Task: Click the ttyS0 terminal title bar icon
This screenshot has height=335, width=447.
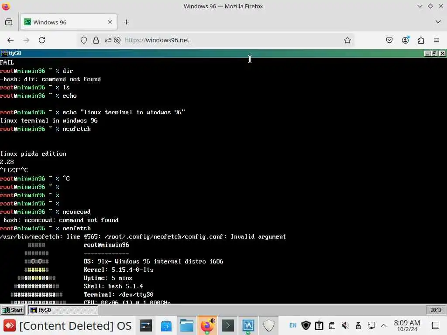Action: (4, 53)
